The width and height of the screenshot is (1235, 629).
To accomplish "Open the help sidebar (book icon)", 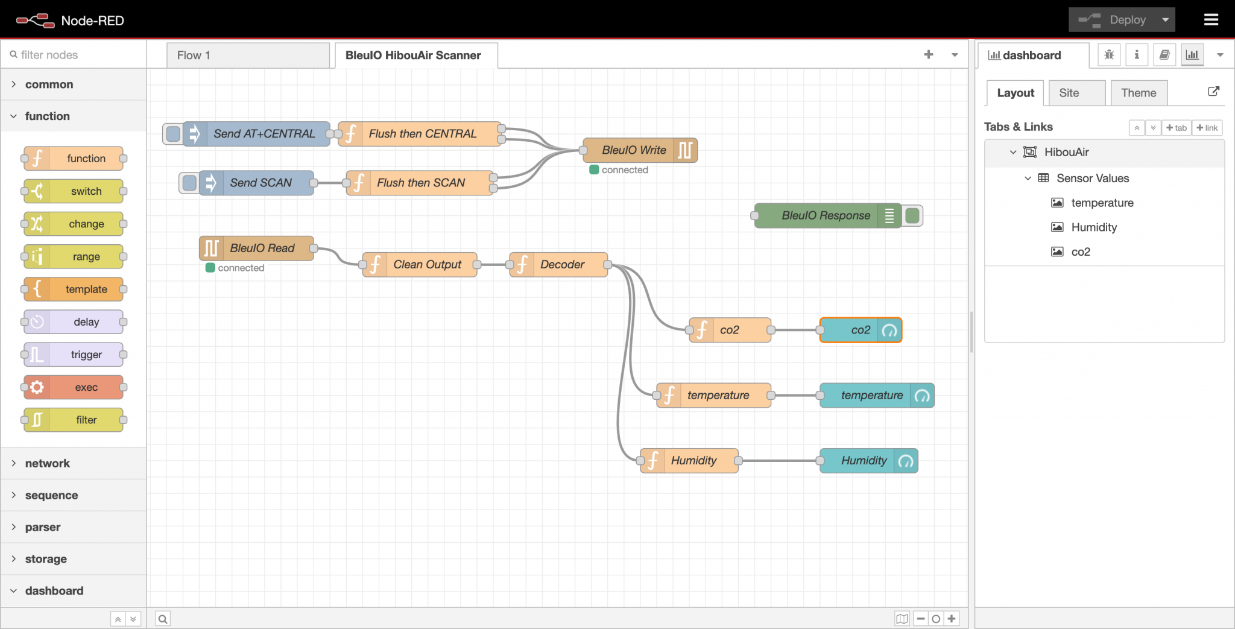I will click(1164, 54).
